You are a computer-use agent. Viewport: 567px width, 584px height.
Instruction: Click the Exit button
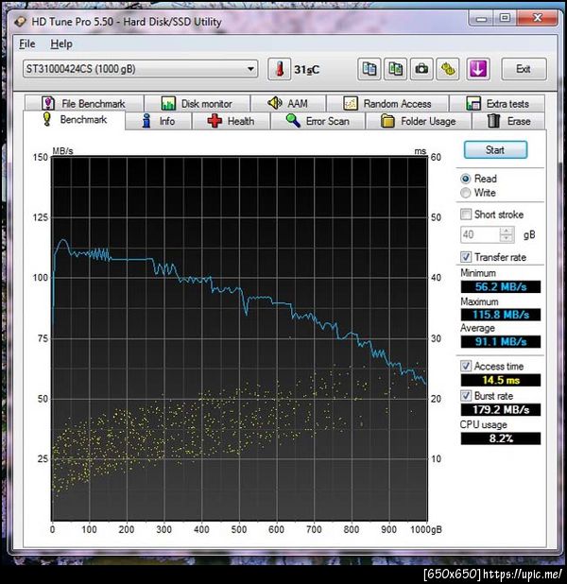coord(524,69)
